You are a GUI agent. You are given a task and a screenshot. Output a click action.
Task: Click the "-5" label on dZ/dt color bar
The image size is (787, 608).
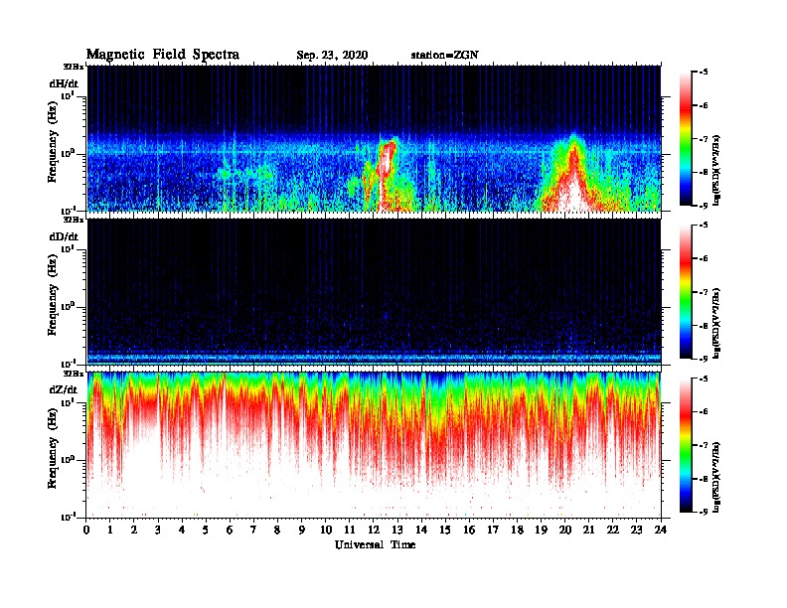point(704,380)
